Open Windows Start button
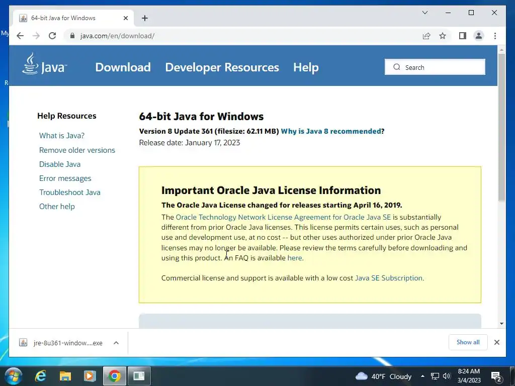Image resolution: width=515 pixels, height=386 pixels. click(13, 376)
